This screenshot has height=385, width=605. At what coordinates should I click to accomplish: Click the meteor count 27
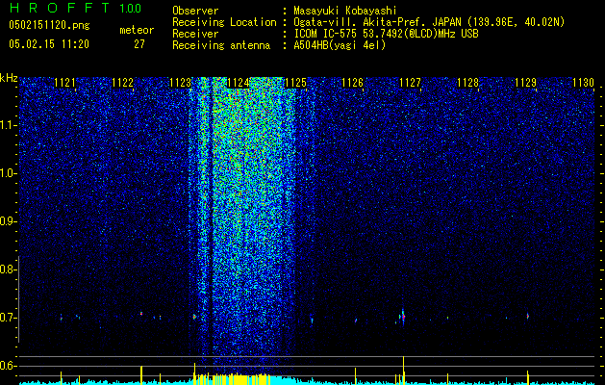coord(139,44)
